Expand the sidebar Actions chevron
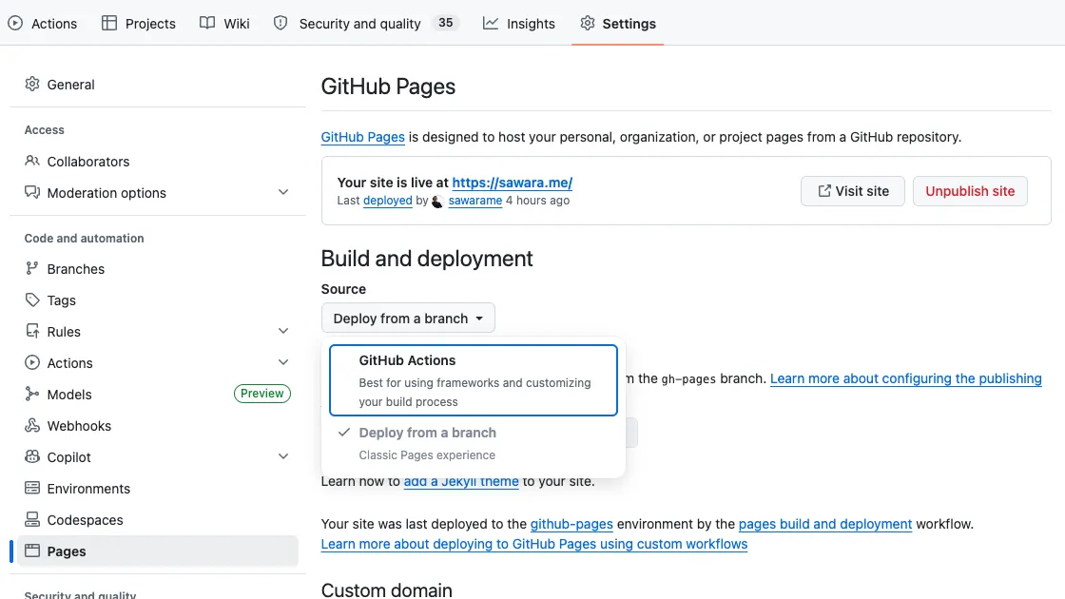This screenshot has height=599, width=1065. (x=283, y=362)
